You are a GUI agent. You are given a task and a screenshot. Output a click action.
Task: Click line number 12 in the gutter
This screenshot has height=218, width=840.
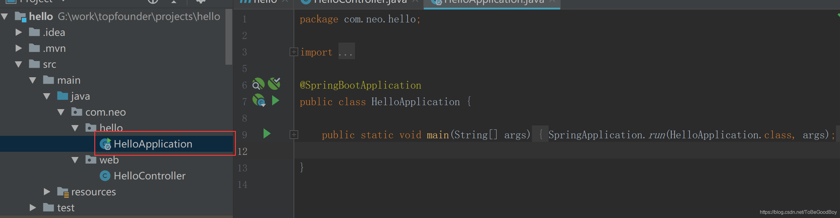coord(242,151)
